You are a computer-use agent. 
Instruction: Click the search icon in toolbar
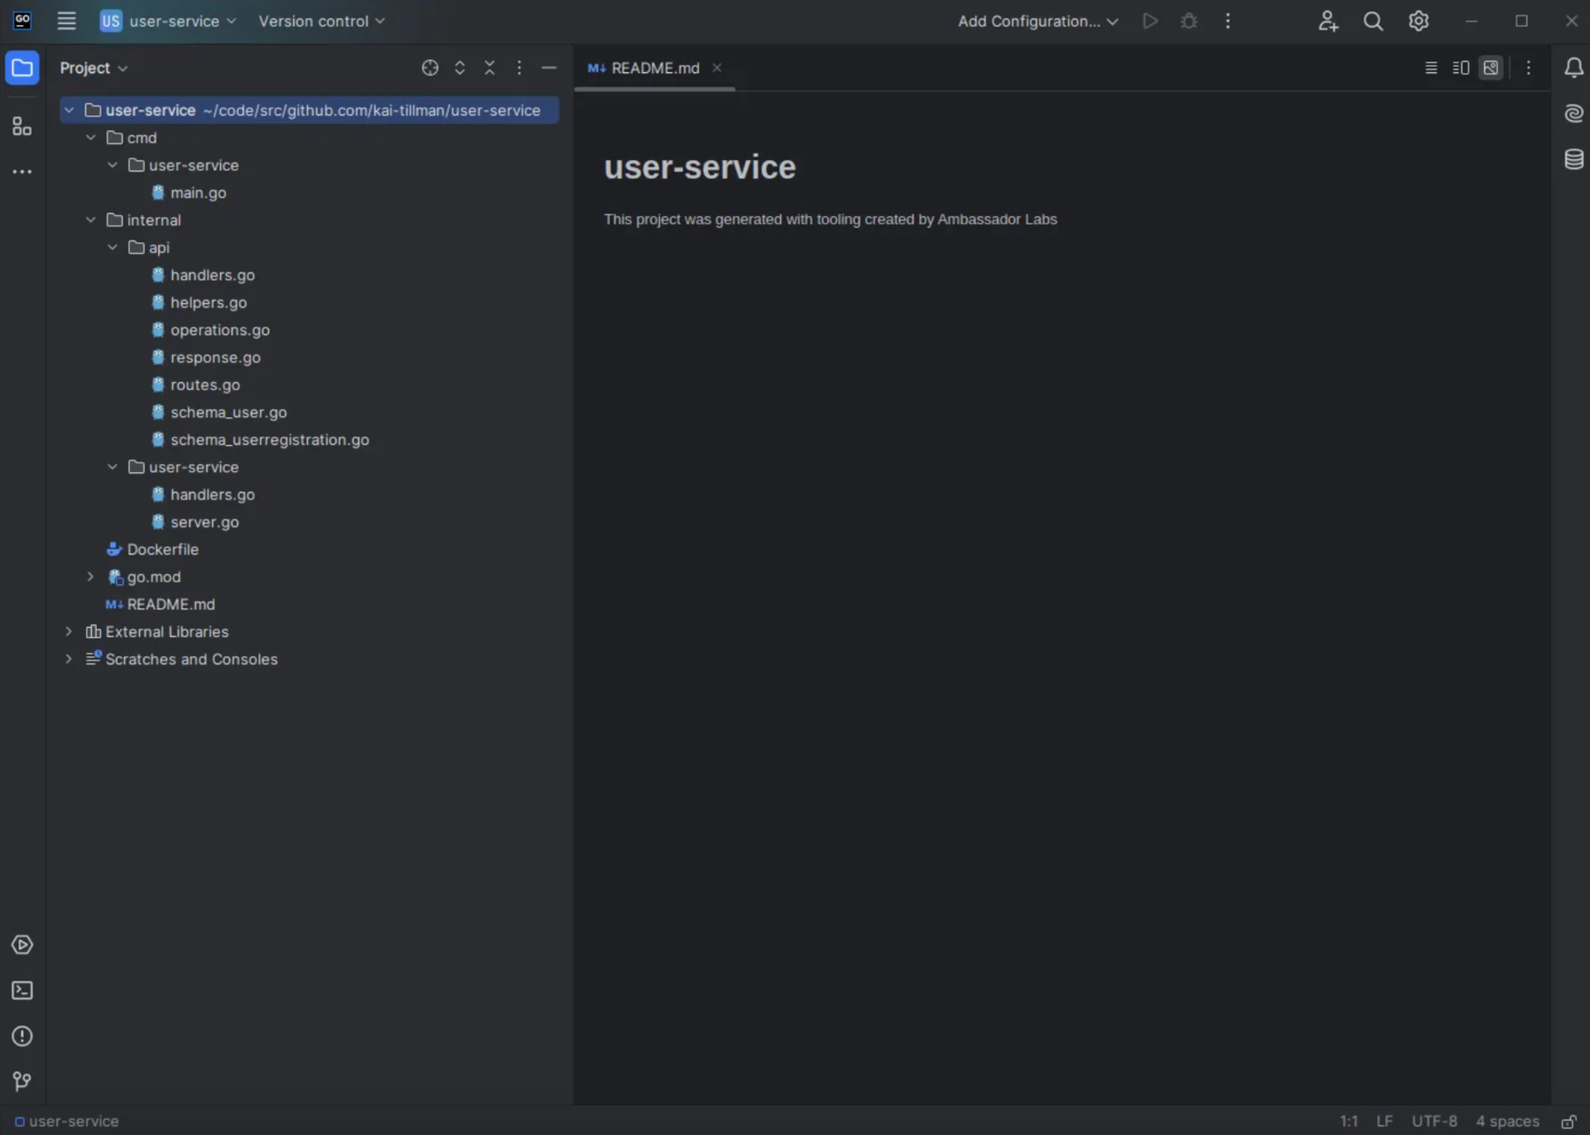(1373, 21)
